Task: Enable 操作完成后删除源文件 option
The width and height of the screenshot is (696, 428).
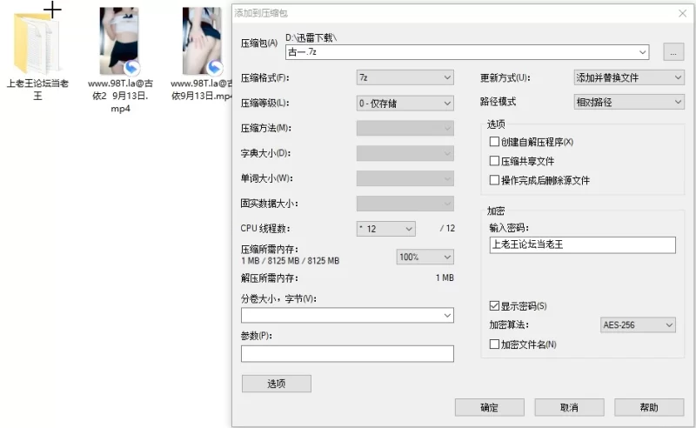Action: [494, 180]
